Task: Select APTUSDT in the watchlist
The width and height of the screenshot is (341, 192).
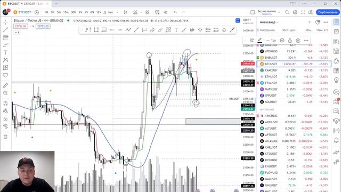Action: pos(294,135)
